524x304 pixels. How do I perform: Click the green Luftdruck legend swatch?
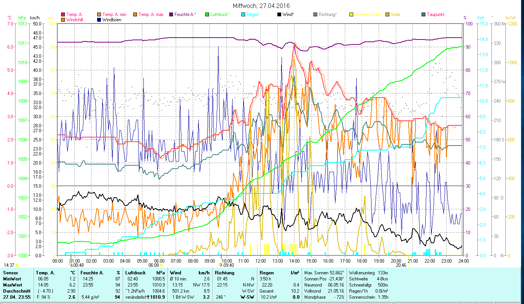click(207, 14)
